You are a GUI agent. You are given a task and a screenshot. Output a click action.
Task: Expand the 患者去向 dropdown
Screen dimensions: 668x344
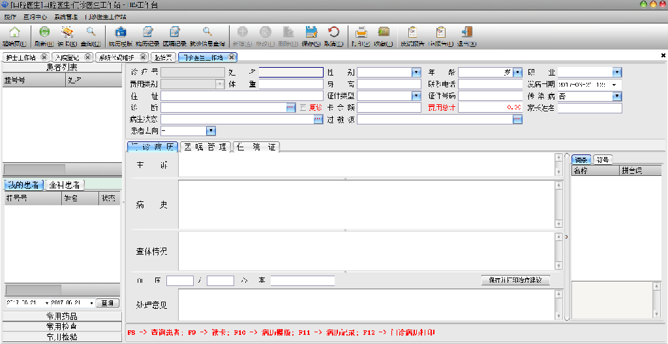click(211, 130)
